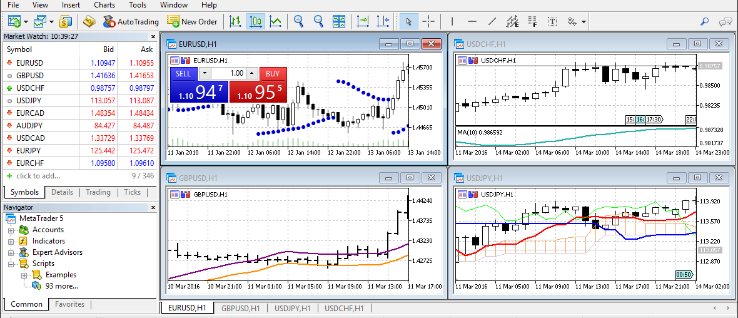
Task: Open the Profiles dropdown arrow
Action: (51, 22)
